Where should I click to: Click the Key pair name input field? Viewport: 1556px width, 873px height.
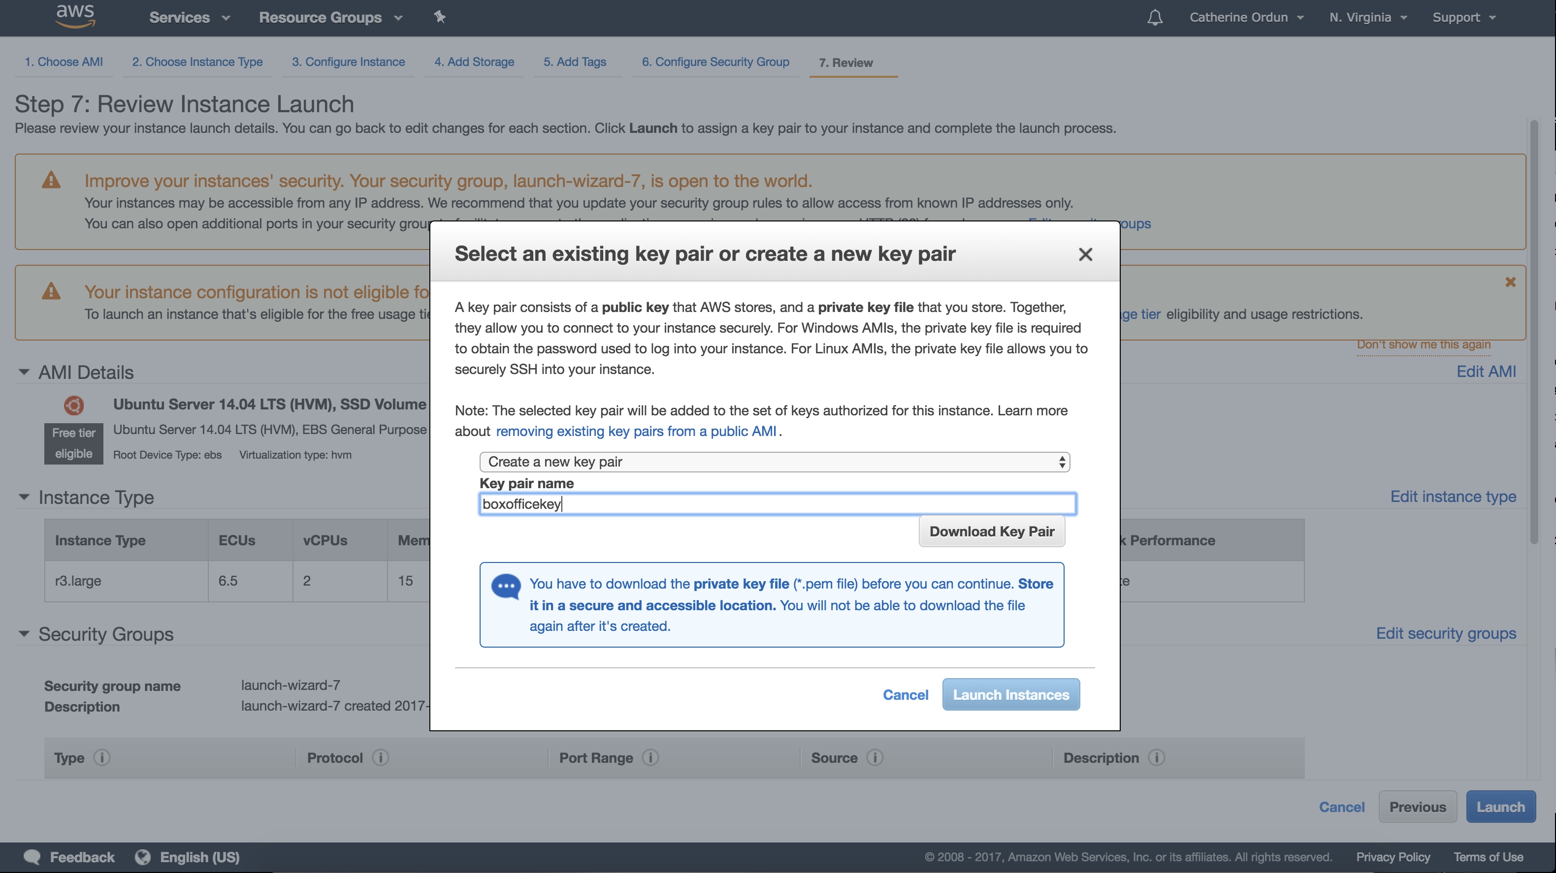click(777, 504)
